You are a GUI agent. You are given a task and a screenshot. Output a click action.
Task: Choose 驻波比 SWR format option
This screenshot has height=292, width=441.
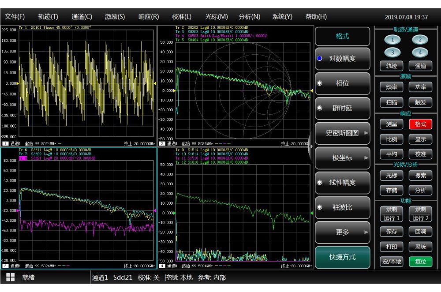click(x=342, y=207)
